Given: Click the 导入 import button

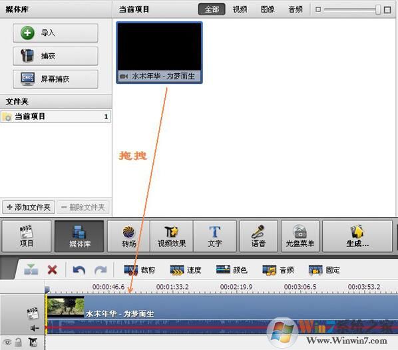Looking at the screenshot, I should (55, 33).
